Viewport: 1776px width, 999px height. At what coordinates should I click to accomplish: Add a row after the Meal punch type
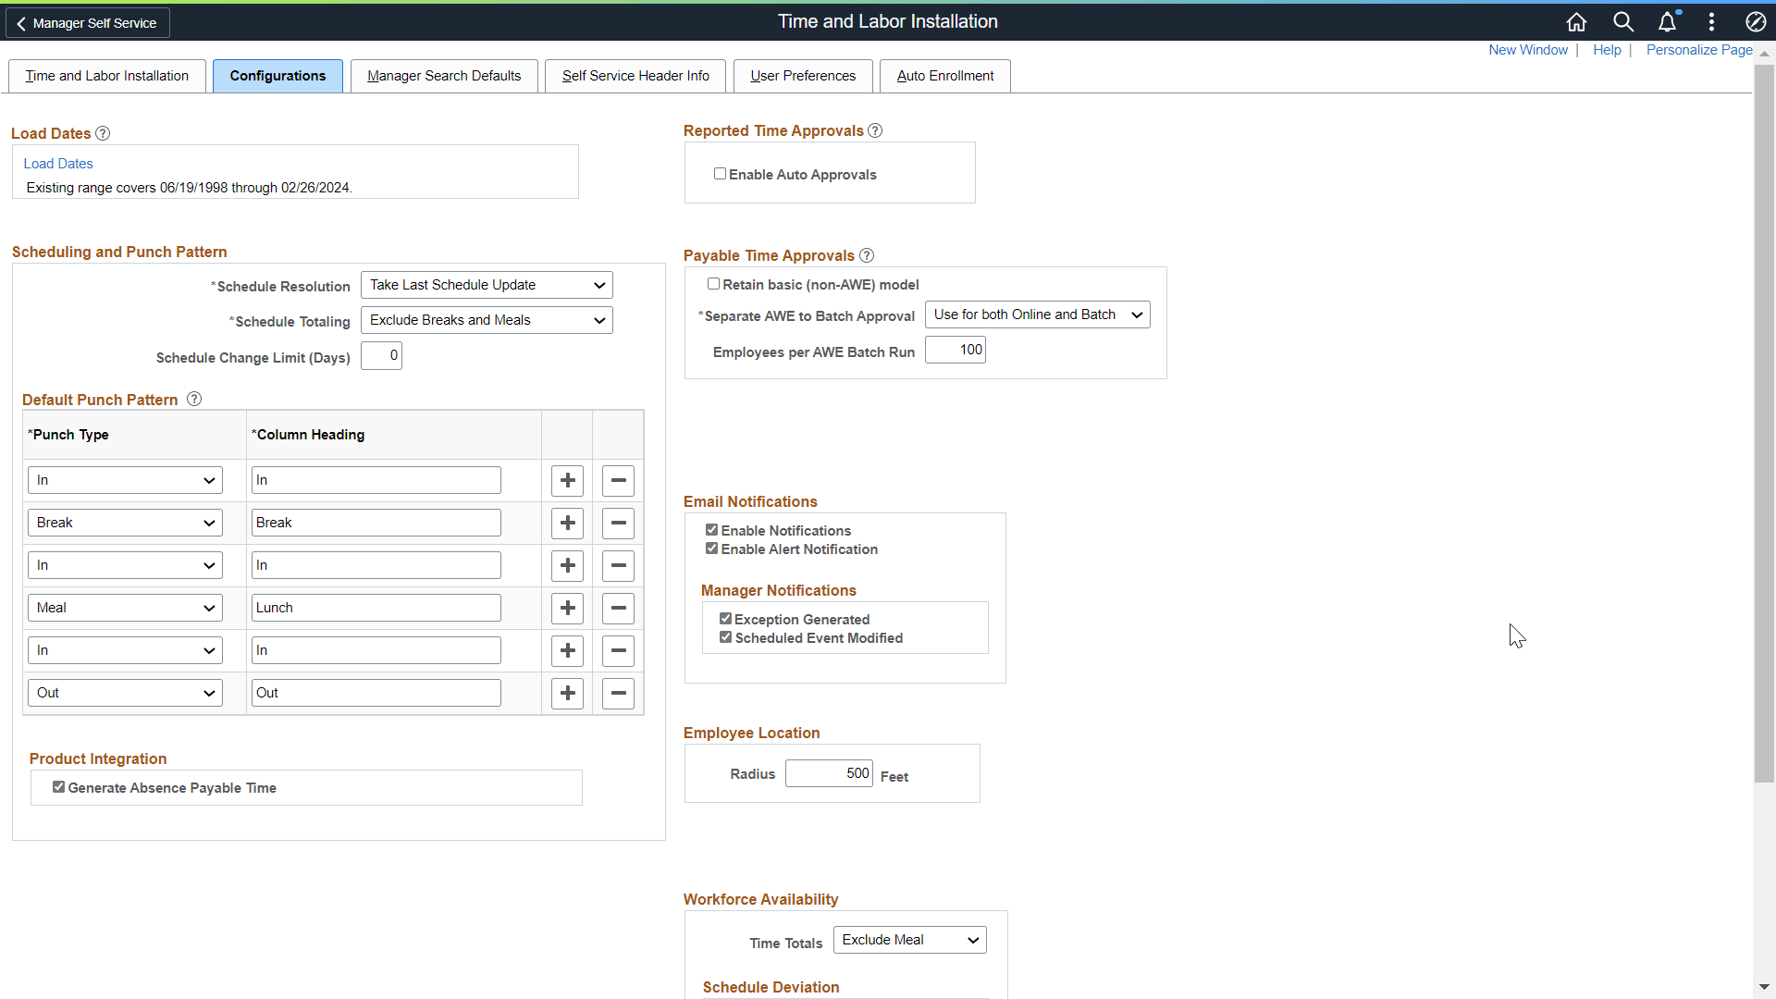pyautogui.click(x=567, y=608)
